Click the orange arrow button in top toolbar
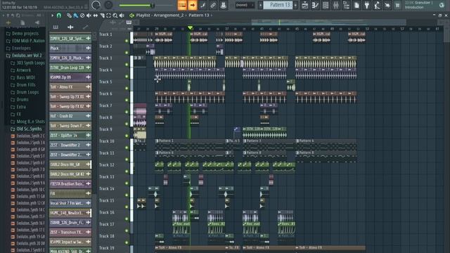 point(192,5)
